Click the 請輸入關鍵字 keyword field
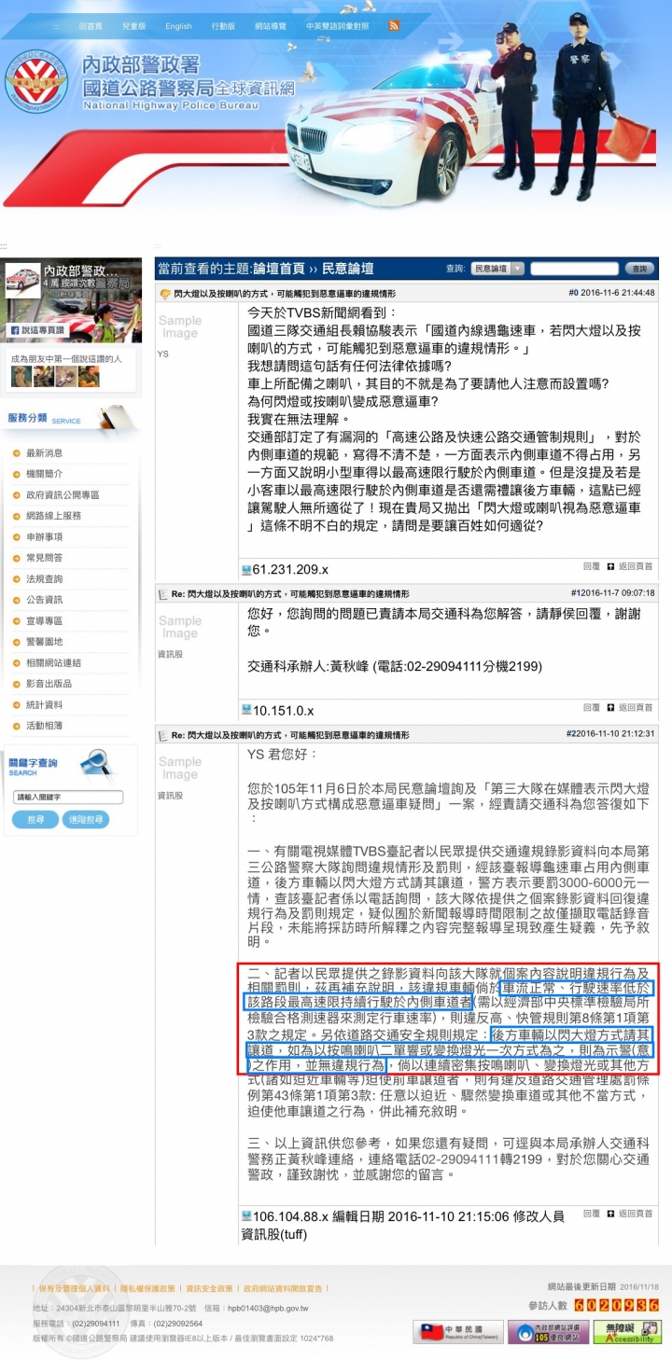This screenshot has width=672, height=1360. 68,798
